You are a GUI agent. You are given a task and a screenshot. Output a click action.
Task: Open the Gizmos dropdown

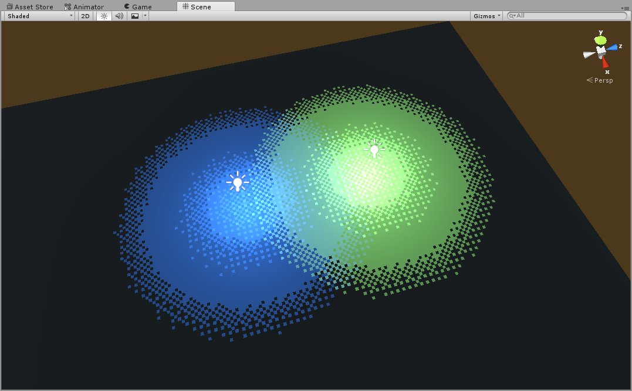[485, 16]
